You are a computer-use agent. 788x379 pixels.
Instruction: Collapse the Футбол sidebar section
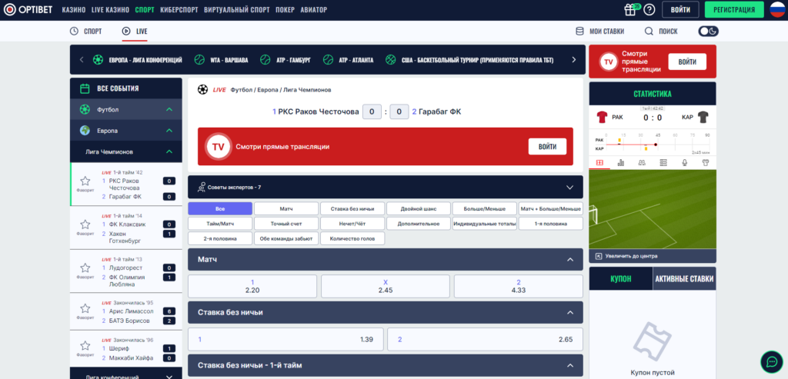[169, 109]
